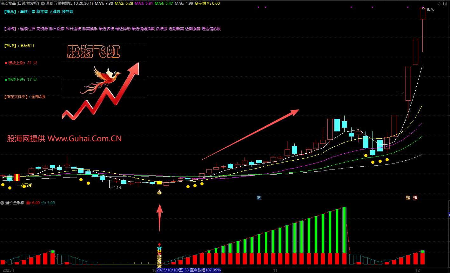Click the 榜 marker icon on the chart
This screenshot has width=450, height=273.
[408, 198]
